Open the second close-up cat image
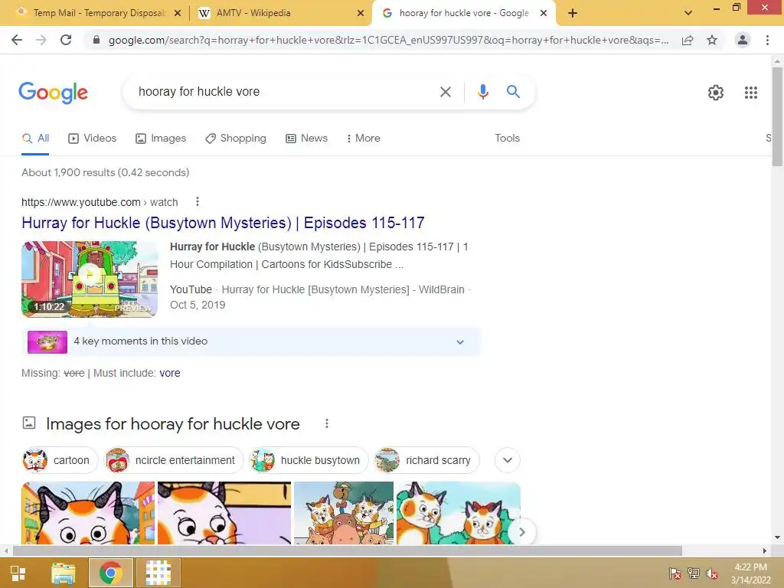 pos(224,513)
